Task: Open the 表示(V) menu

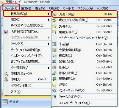Action: click(40, 9)
